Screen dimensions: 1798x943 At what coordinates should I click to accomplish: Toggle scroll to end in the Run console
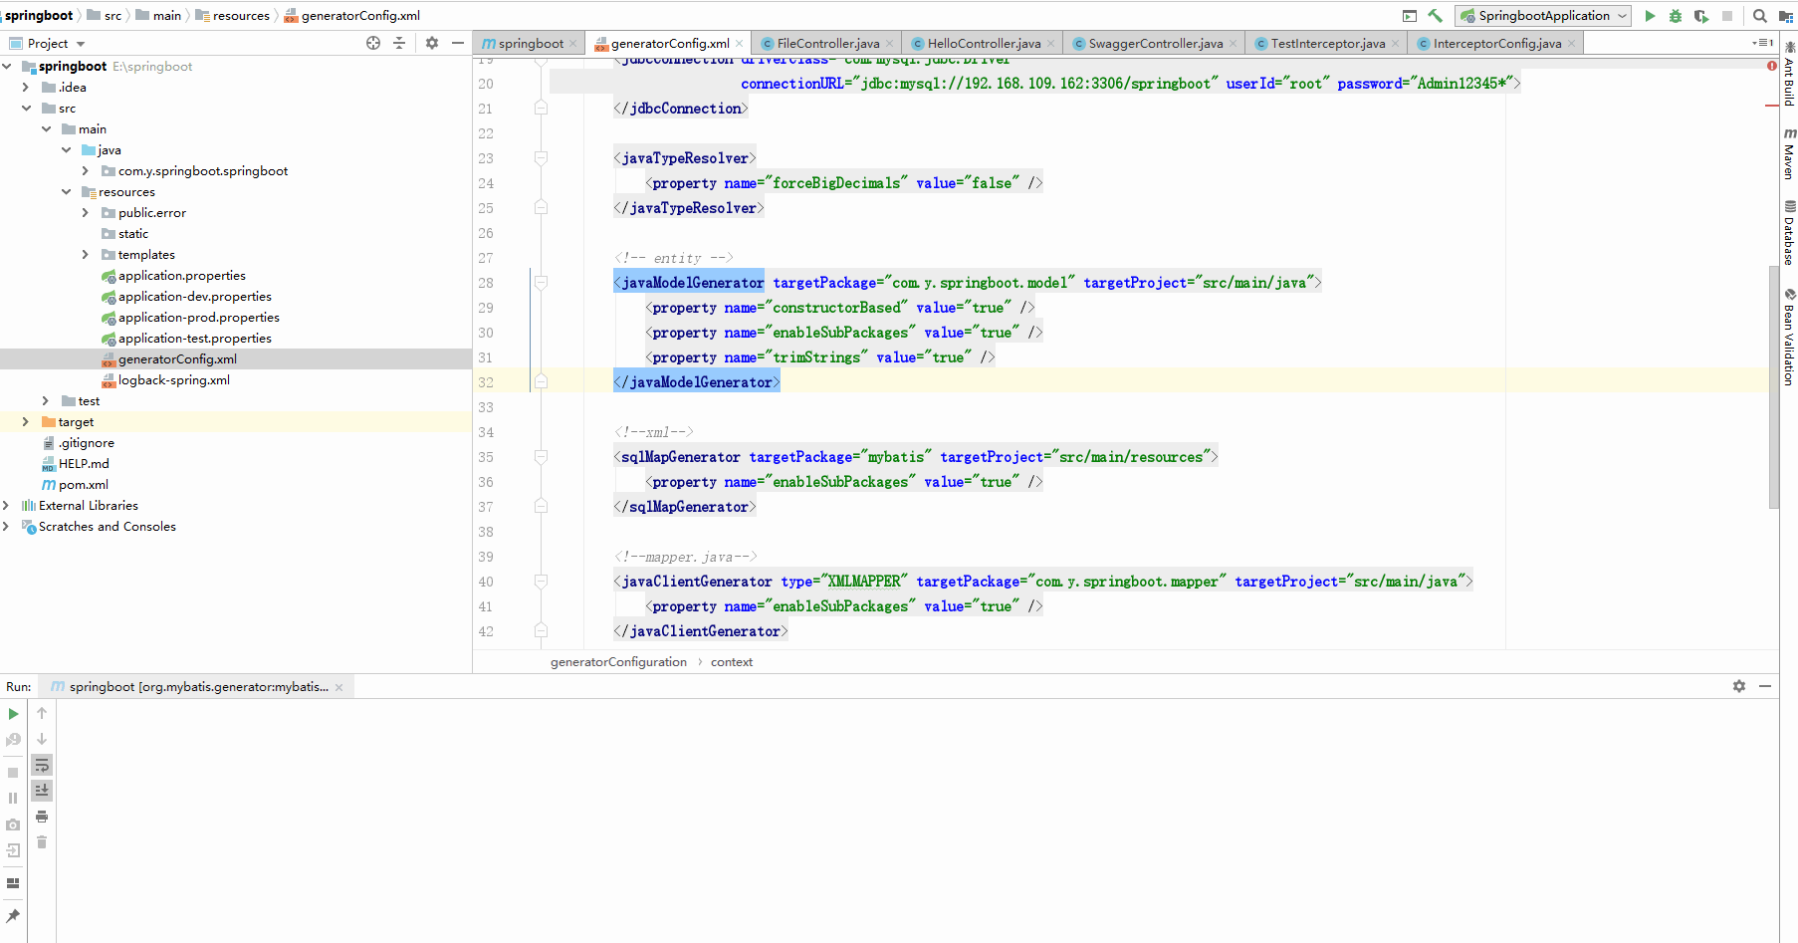pos(42,791)
